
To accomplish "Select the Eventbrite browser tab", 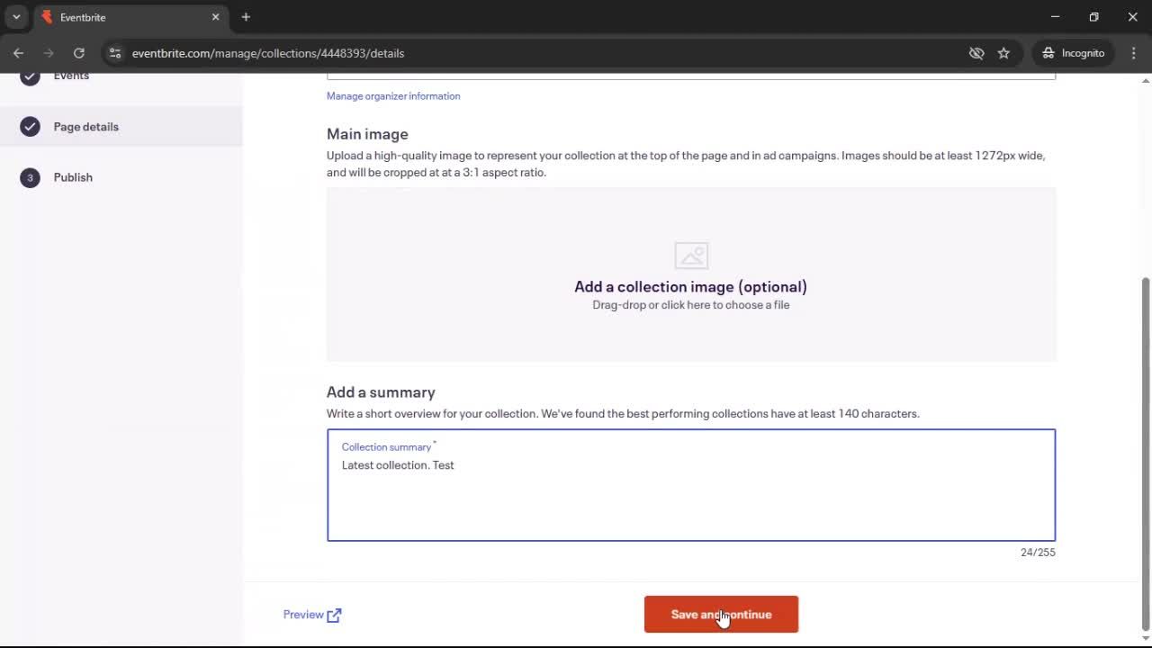I will click(x=130, y=17).
